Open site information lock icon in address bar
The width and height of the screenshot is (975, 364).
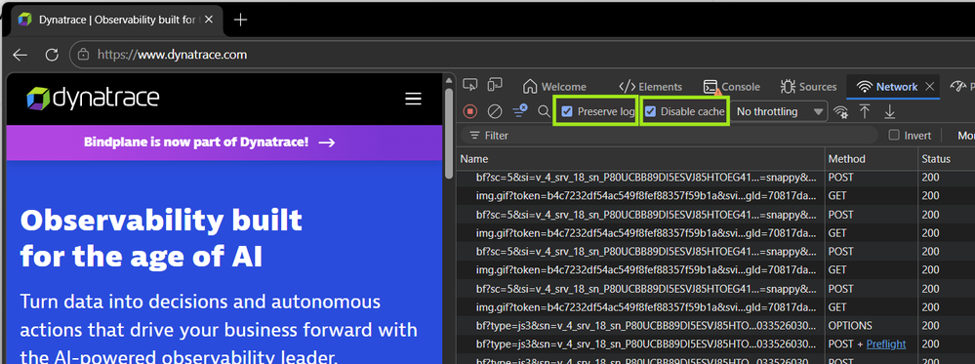(x=83, y=55)
